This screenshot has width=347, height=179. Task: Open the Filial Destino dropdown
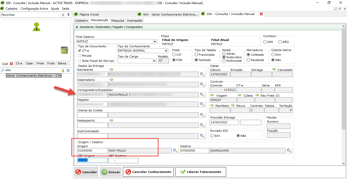click(x=155, y=42)
